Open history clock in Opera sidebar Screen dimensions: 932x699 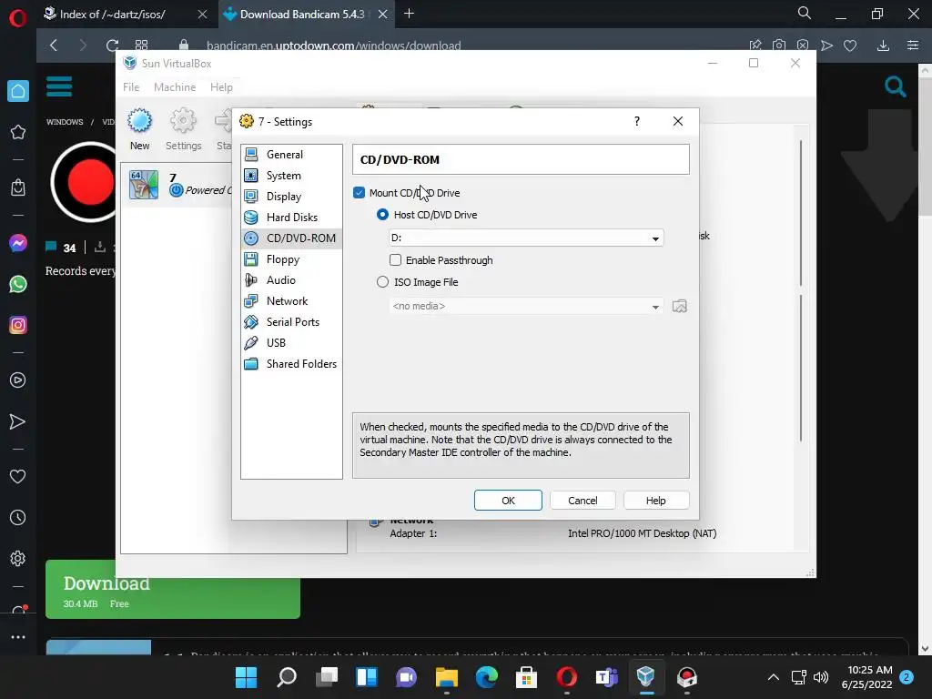pos(18,518)
